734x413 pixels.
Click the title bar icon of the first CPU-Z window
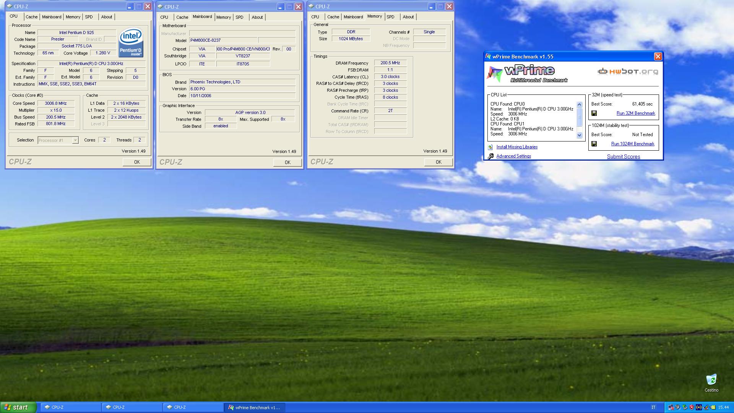pos(10,7)
